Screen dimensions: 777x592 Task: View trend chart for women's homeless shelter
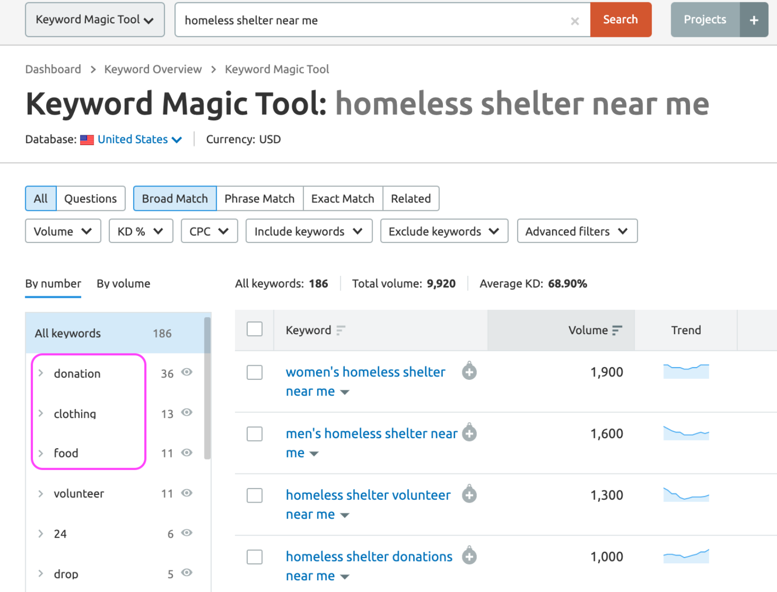tap(686, 371)
